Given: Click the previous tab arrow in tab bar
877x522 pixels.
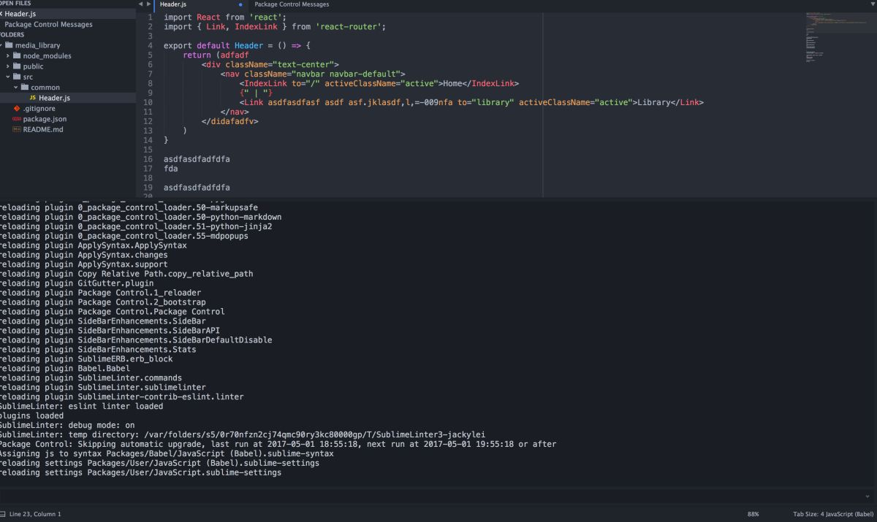Looking at the screenshot, I should click(140, 4).
